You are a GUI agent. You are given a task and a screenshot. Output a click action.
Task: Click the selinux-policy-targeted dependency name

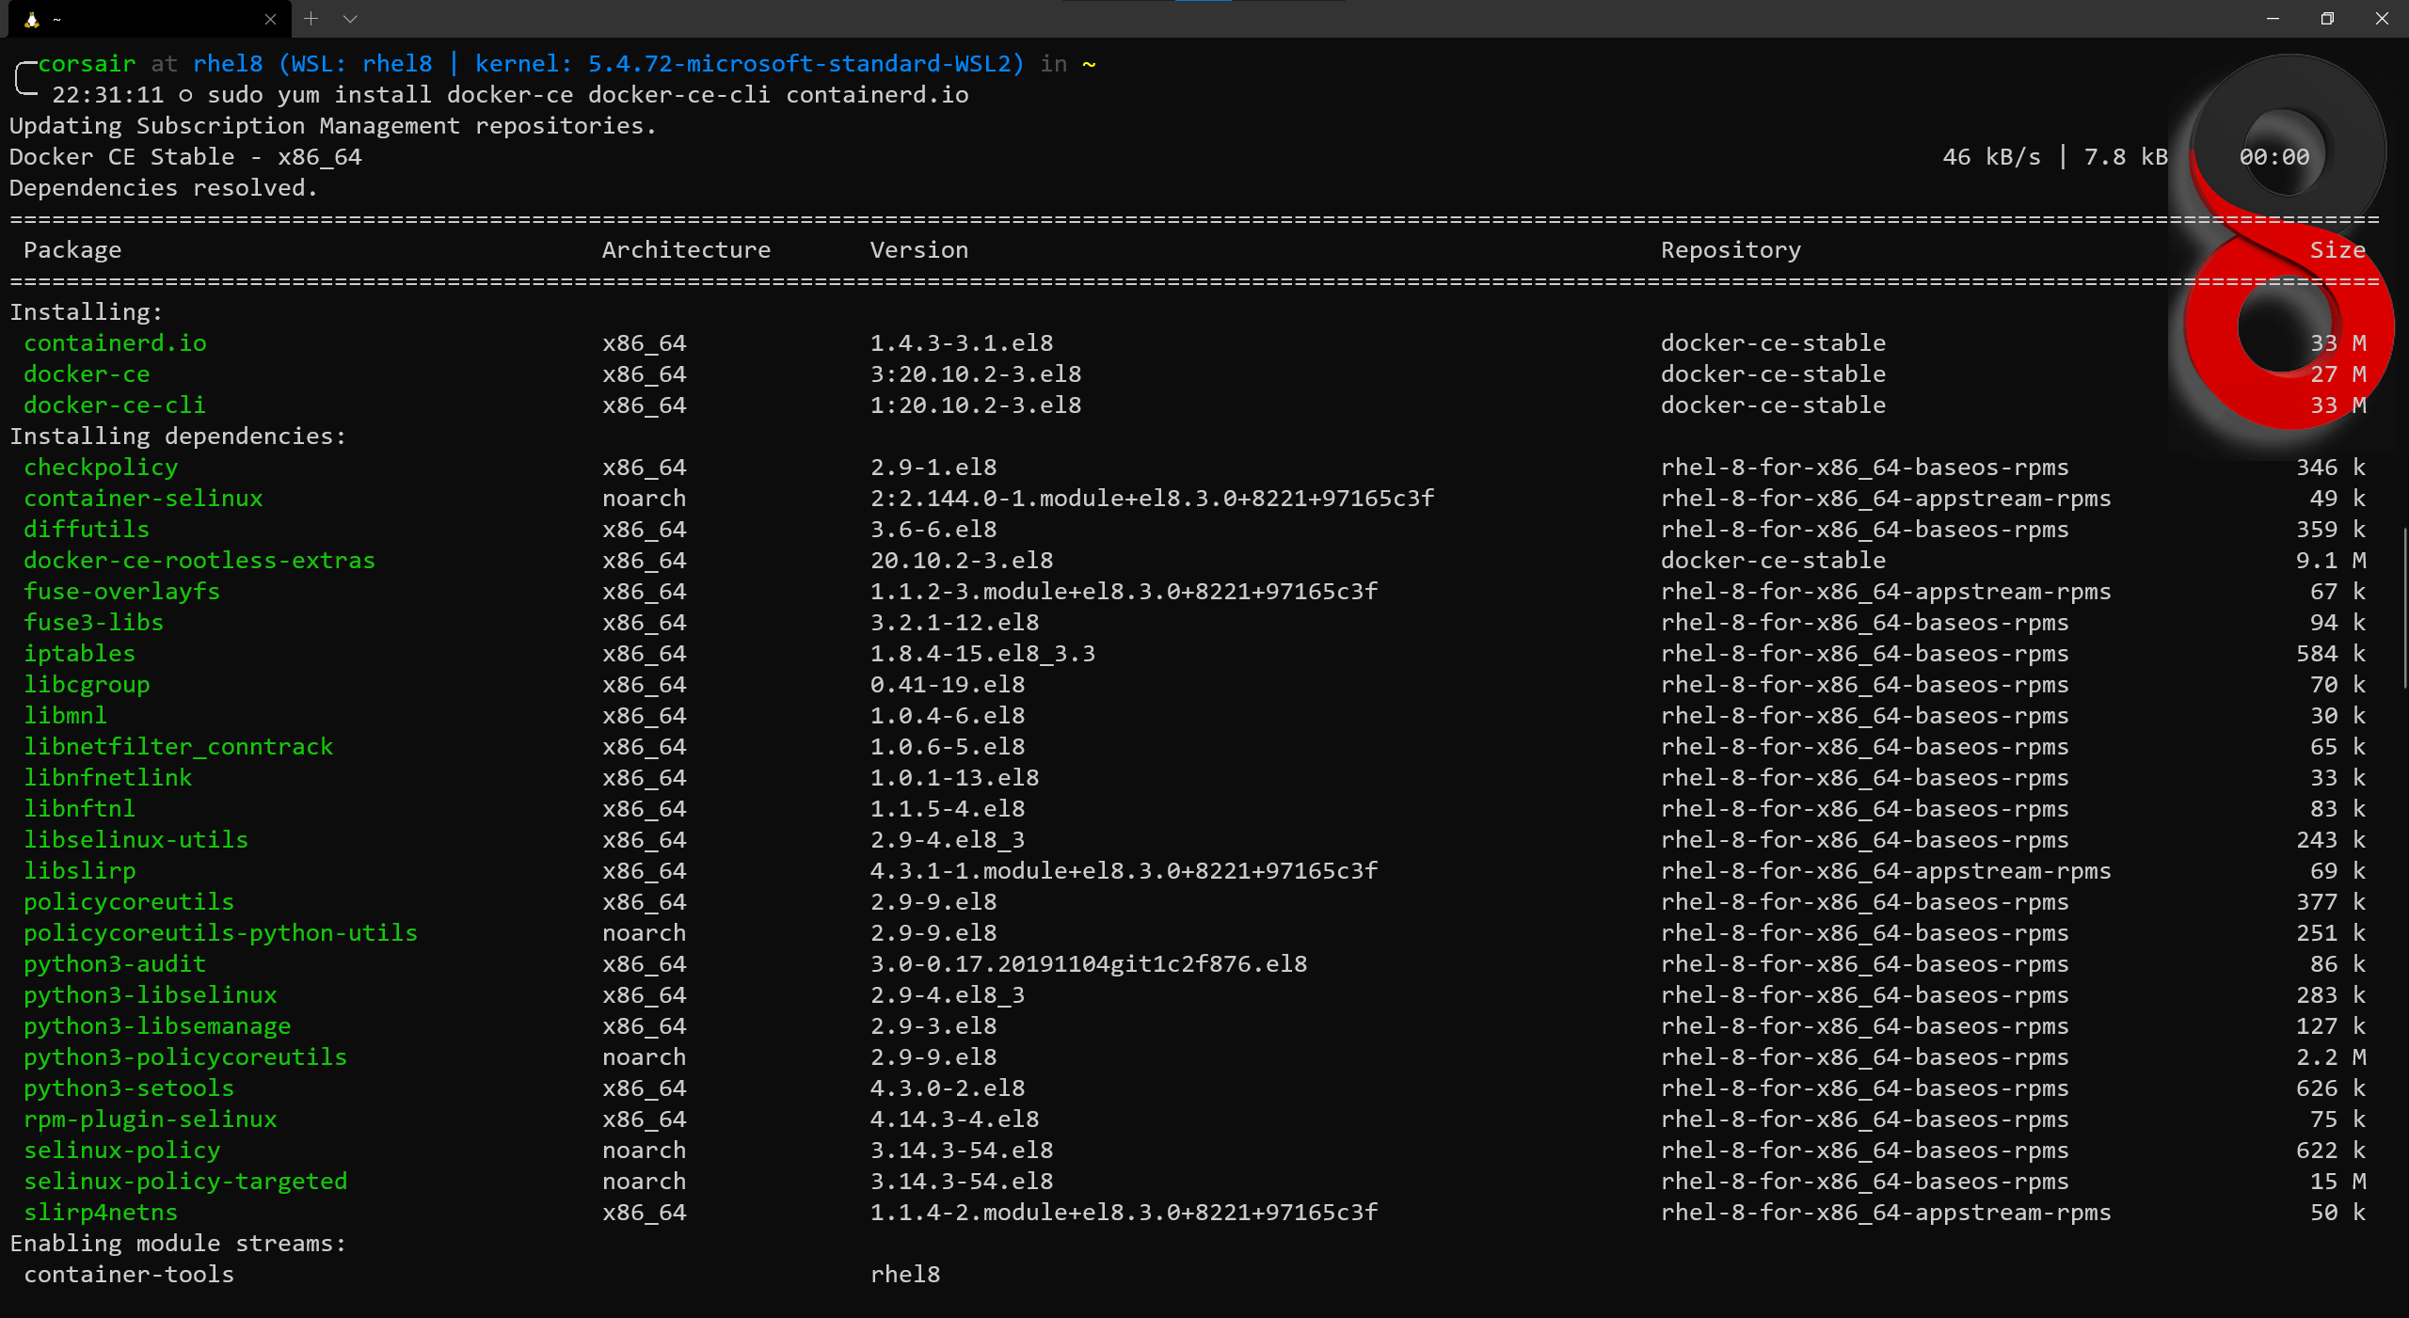click(x=184, y=1181)
